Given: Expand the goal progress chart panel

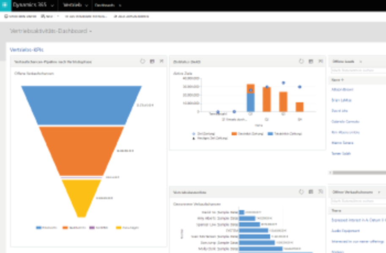Looking at the screenshot, I should [x=320, y=62].
